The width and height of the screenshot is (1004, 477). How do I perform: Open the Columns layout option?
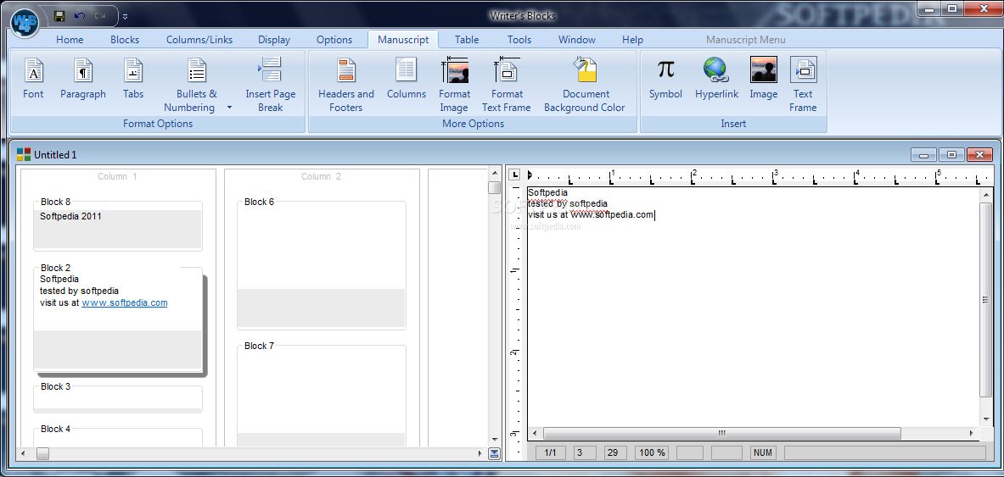coord(406,78)
